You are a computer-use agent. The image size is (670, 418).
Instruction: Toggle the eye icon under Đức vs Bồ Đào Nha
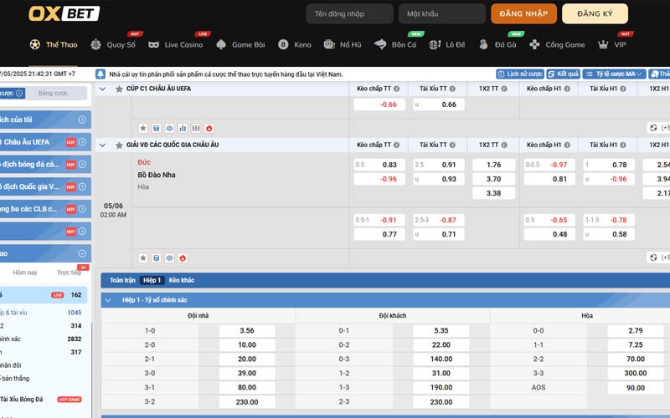point(169,258)
